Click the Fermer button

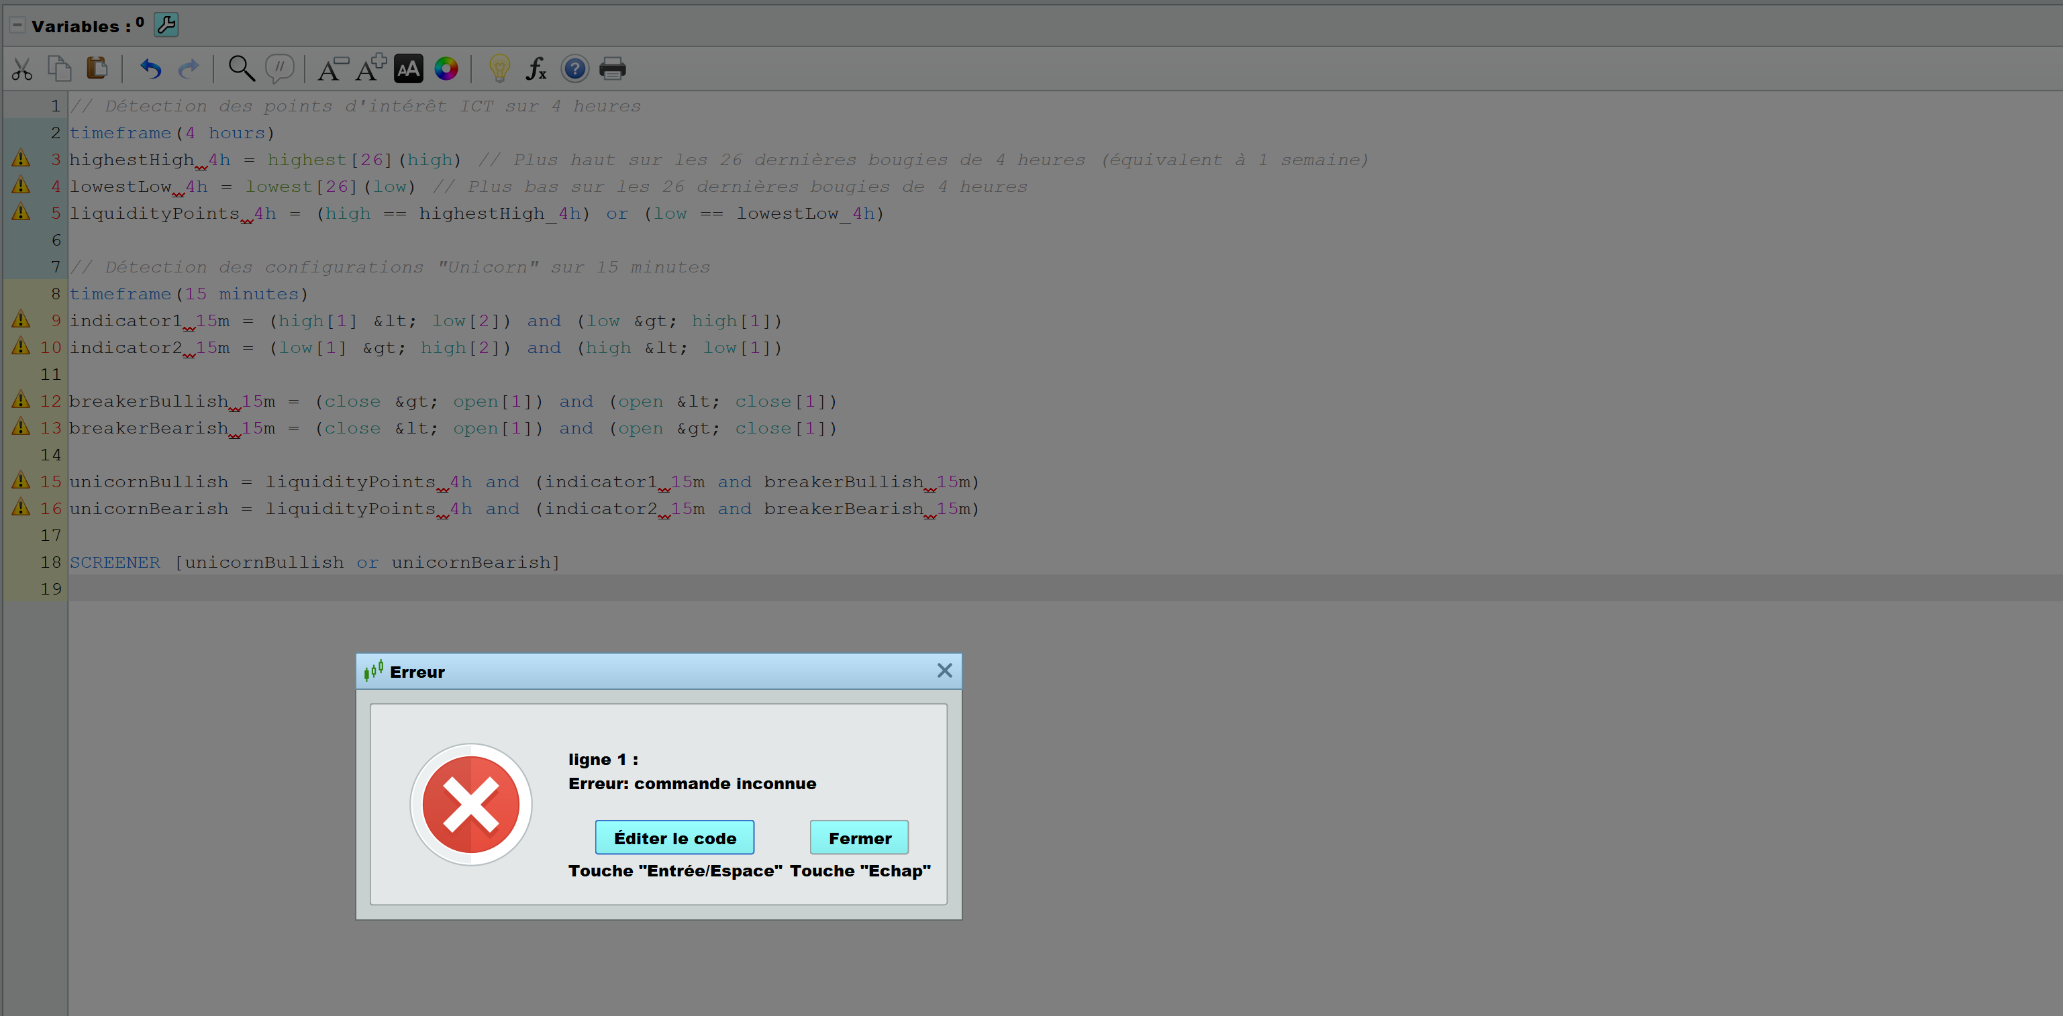[858, 837]
